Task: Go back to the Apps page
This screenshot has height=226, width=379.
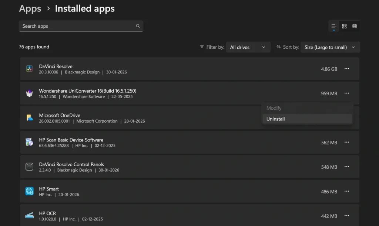Action: point(30,8)
